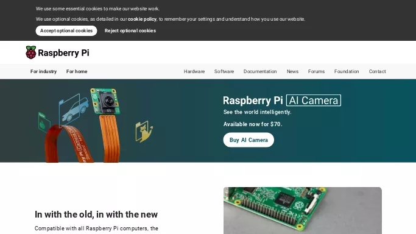This screenshot has height=234, width=416.
Task: Click the essential cookies notice sentence
Action: tap(97, 9)
